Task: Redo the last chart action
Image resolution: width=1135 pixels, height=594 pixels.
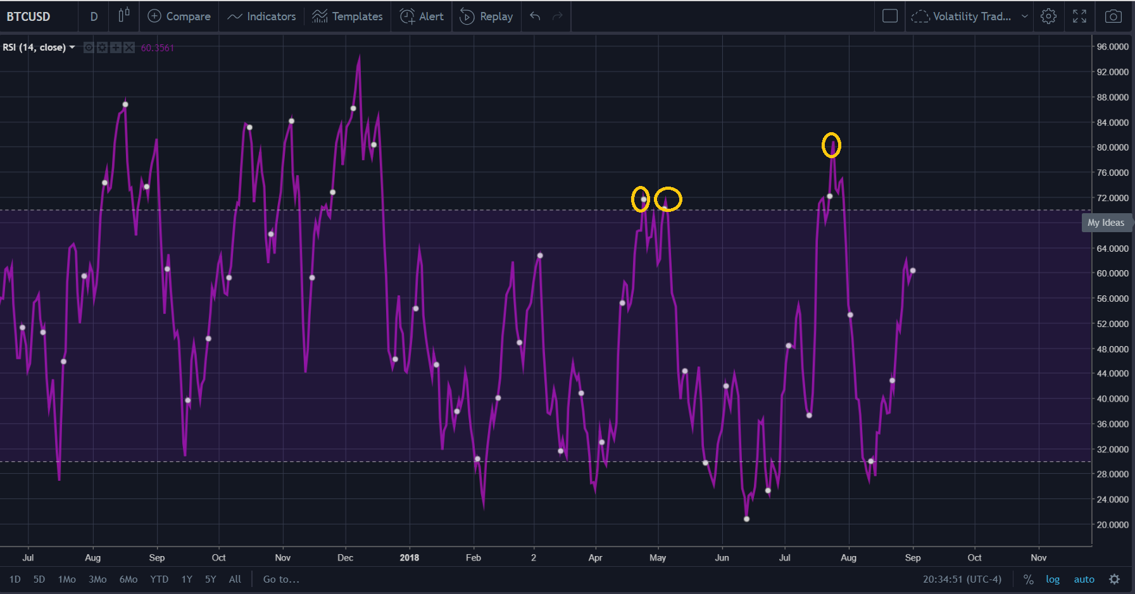Action: (x=558, y=16)
